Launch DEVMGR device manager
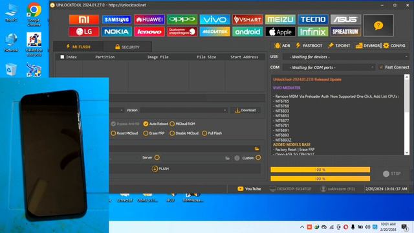The image size is (414, 233). pos(368,46)
